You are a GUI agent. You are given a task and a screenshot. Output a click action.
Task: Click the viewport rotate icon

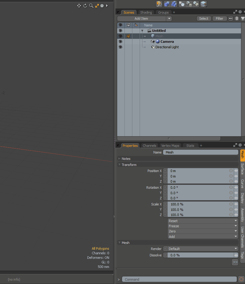click(85, 6)
